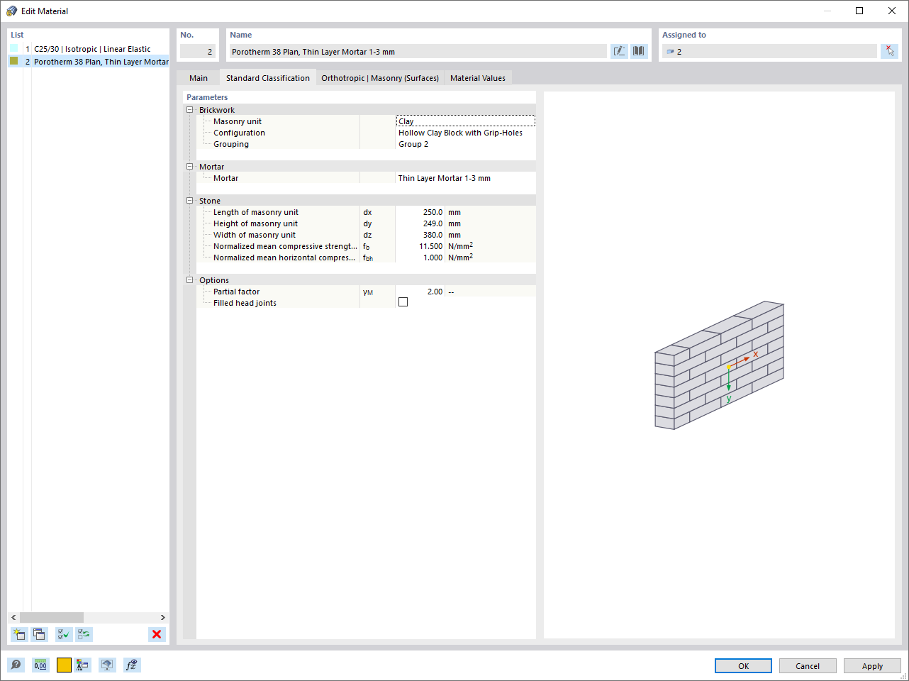Open the decimal places settings icon
Viewport: 909px width, 681px height.
click(x=40, y=665)
